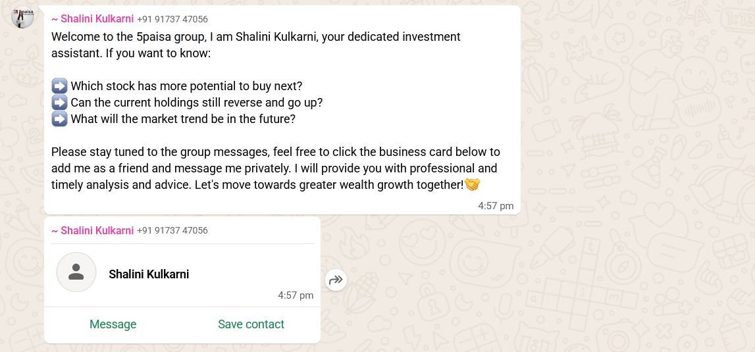Viewport: 755px width, 352px height.
Task: Click arrow emoji before 'What will the market trend'
Action: 59,119
